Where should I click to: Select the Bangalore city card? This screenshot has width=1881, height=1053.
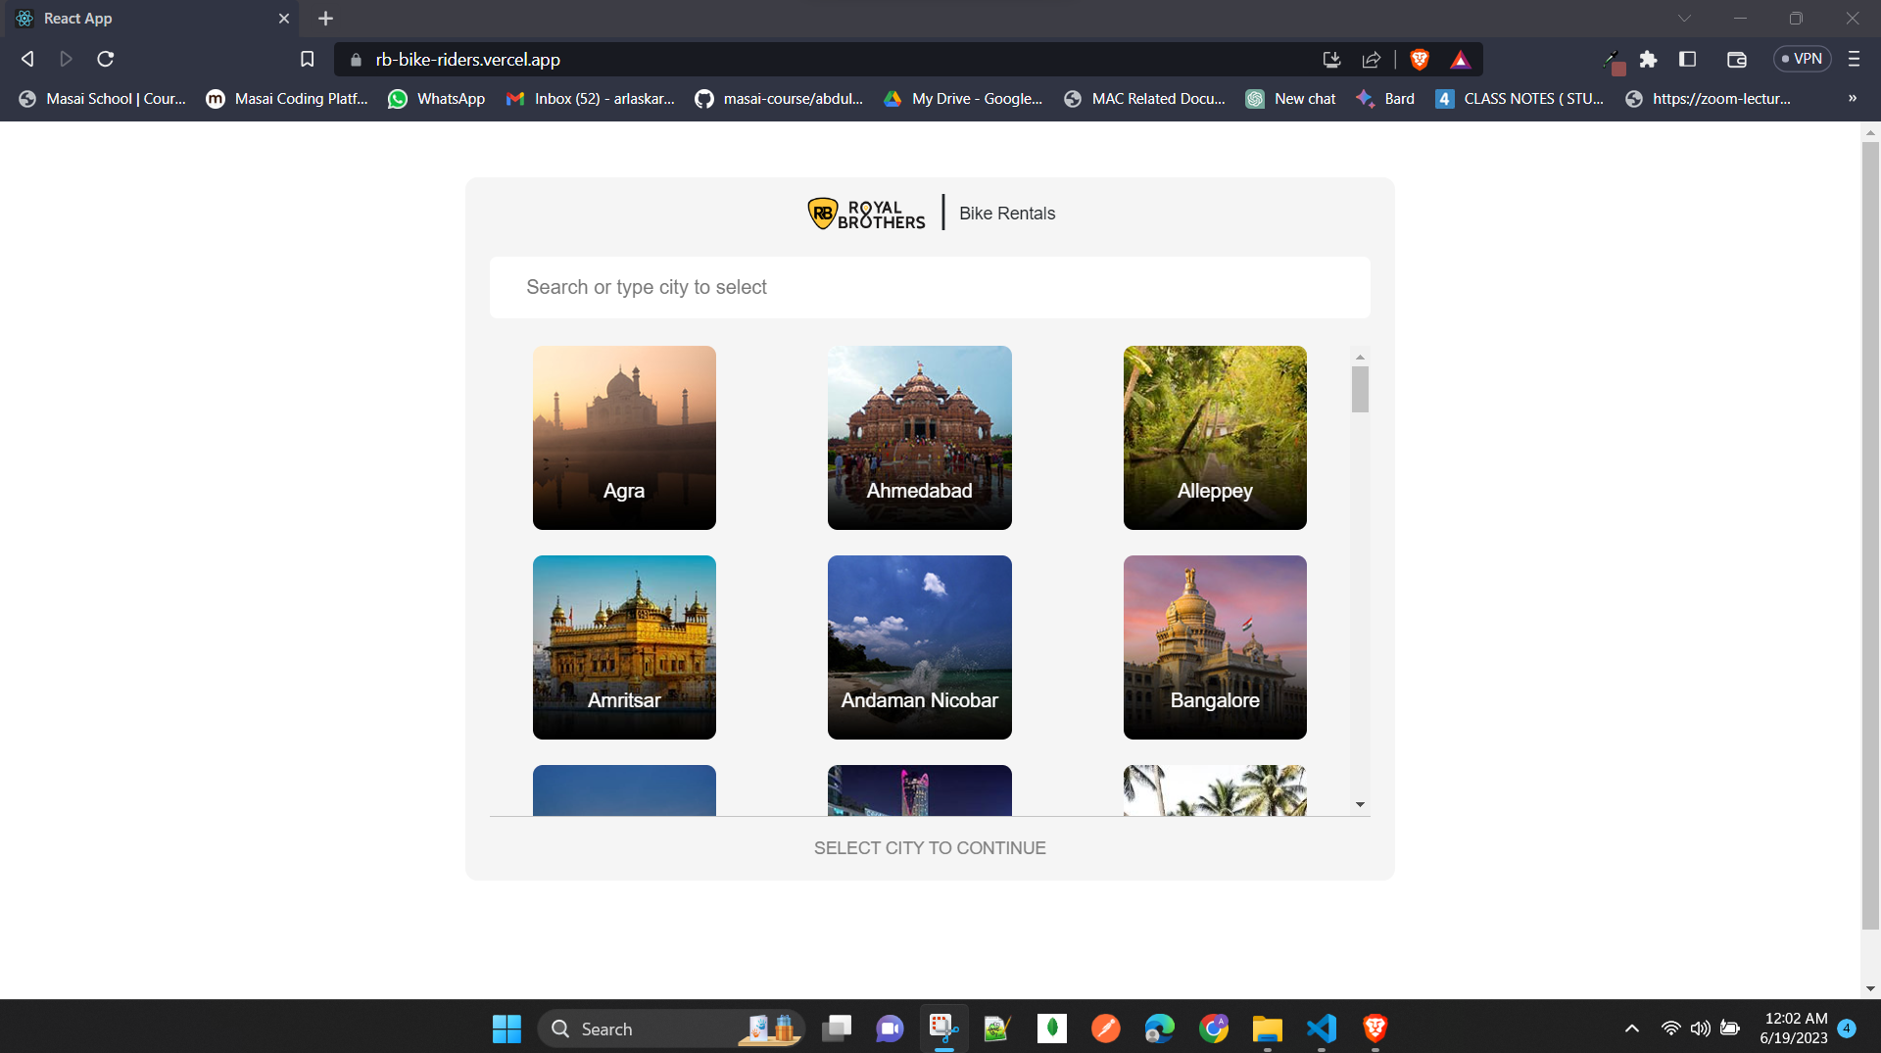click(1215, 647)
